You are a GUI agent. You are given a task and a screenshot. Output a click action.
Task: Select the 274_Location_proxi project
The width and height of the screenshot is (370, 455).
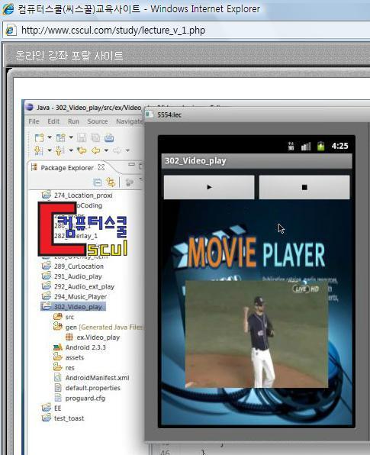pos(83,195)
